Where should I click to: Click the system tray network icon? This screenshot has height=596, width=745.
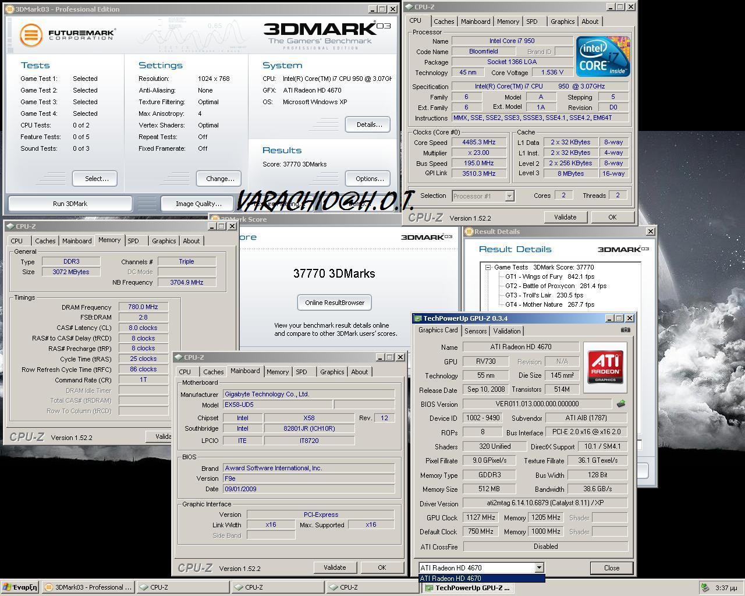click(x=705, y=587)
